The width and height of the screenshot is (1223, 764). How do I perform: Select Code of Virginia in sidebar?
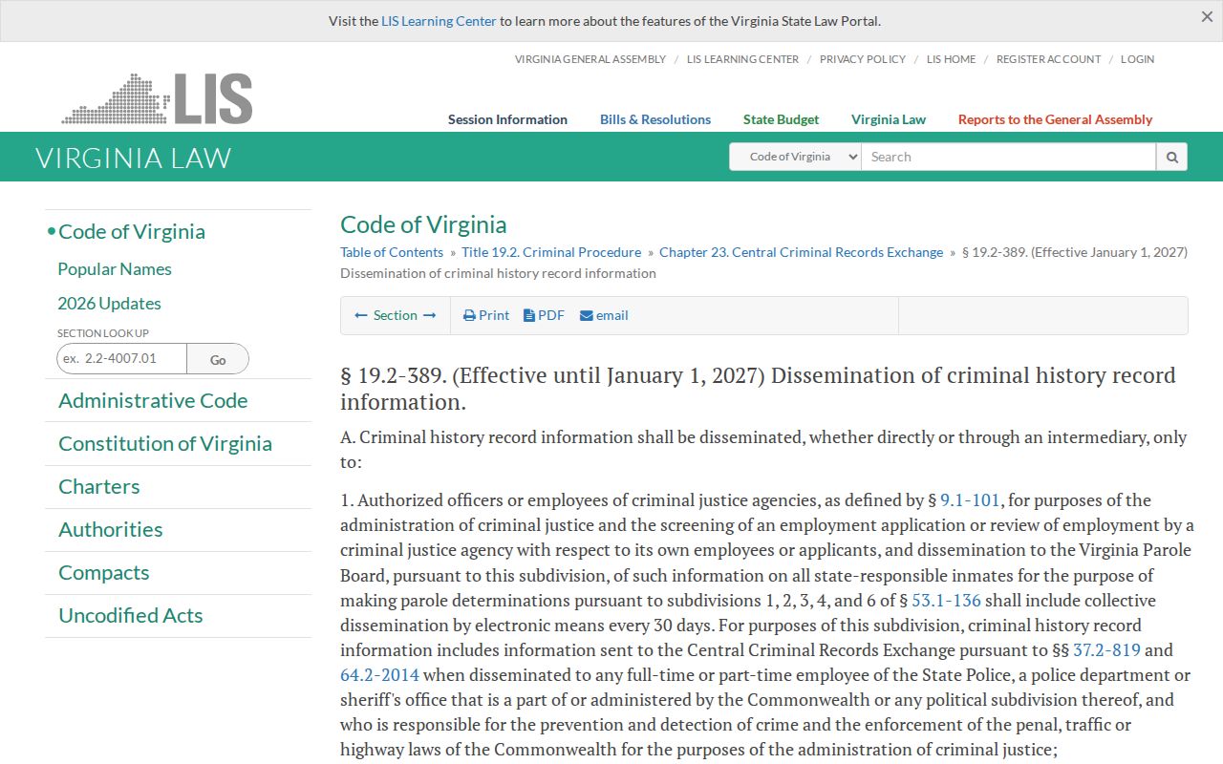point(132,232)
